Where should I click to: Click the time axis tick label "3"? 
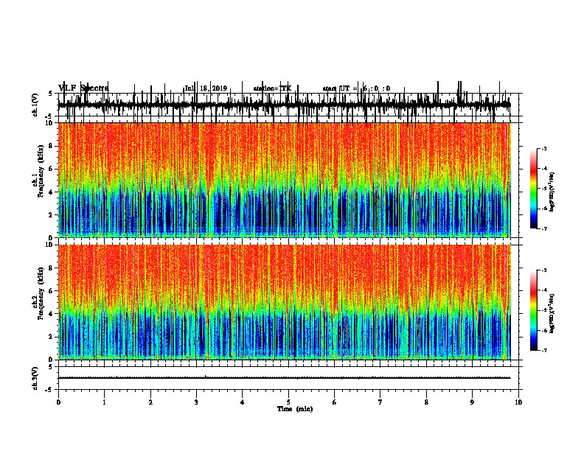(x=196, y=402)
